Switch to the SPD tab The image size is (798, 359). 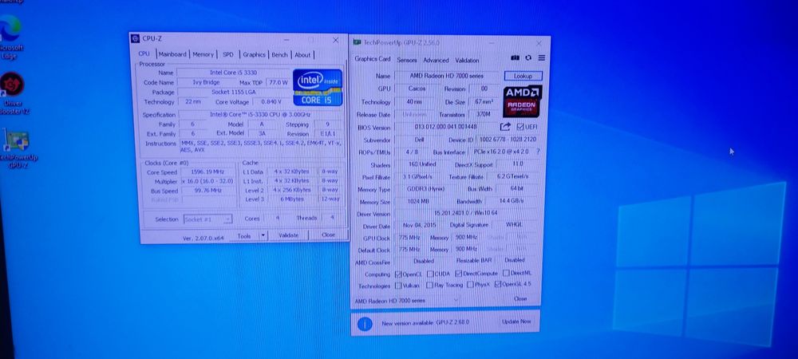click(x=228, y=54)
